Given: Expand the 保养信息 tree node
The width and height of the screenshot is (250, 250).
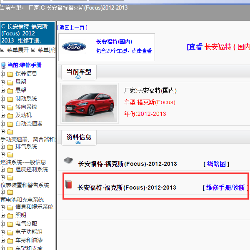Looking at the screenshot, I should pyautogui.click(x=2, y=74).
